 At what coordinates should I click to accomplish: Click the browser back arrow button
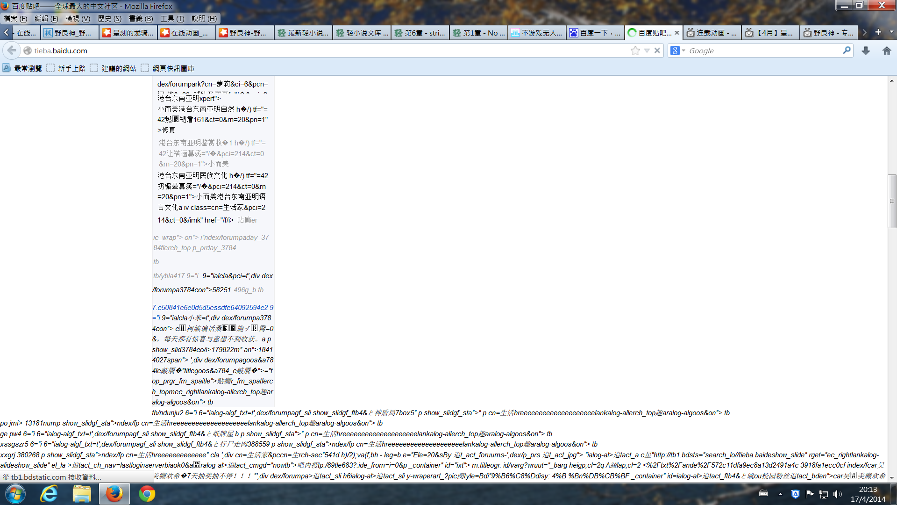(x=12, y=50)
